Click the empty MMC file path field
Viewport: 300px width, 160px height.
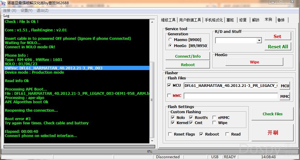(x=231, y=96)
